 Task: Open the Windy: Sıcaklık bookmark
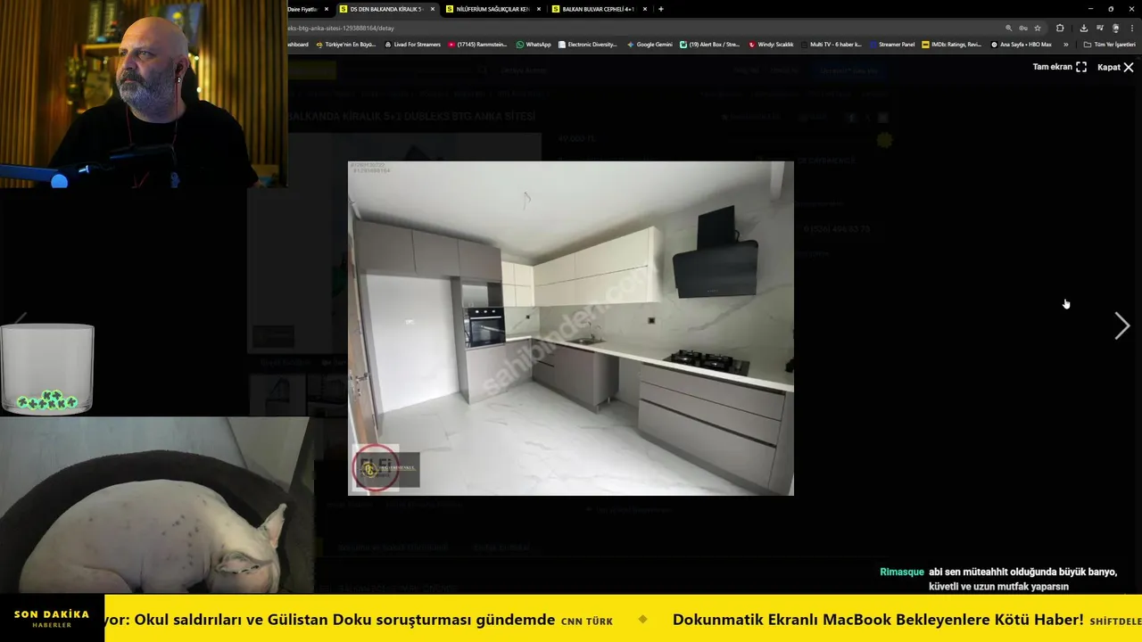click(x=771, y=45)
